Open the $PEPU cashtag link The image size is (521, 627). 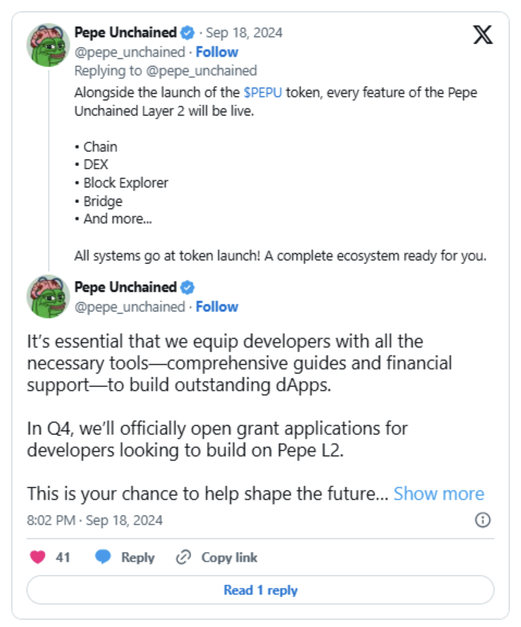263,93
